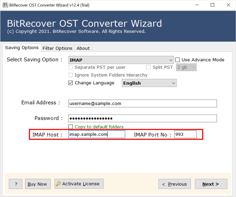This screenshot has height=197, width=236.
Task: Switch to the Saving Options tab
Action: point(22,48)
